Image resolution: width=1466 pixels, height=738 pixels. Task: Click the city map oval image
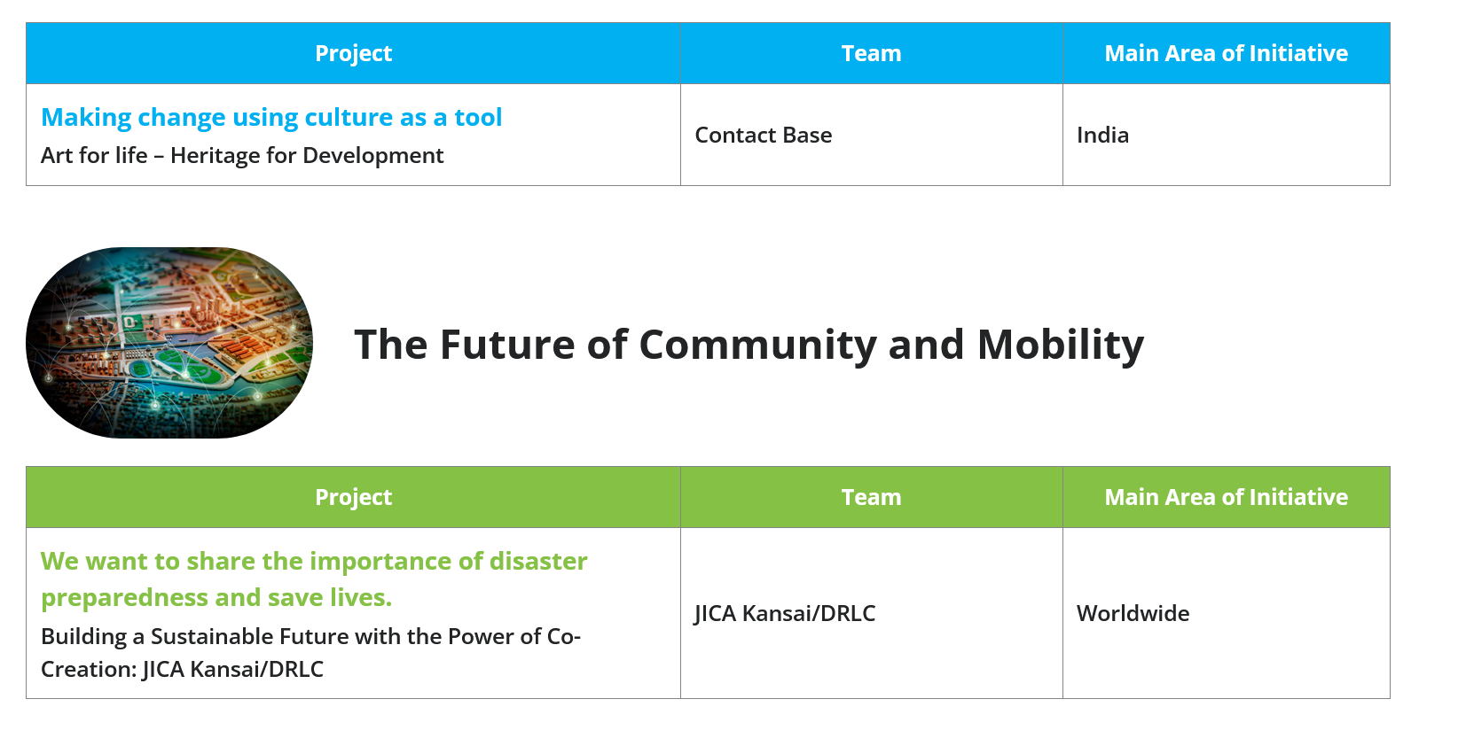169,343
